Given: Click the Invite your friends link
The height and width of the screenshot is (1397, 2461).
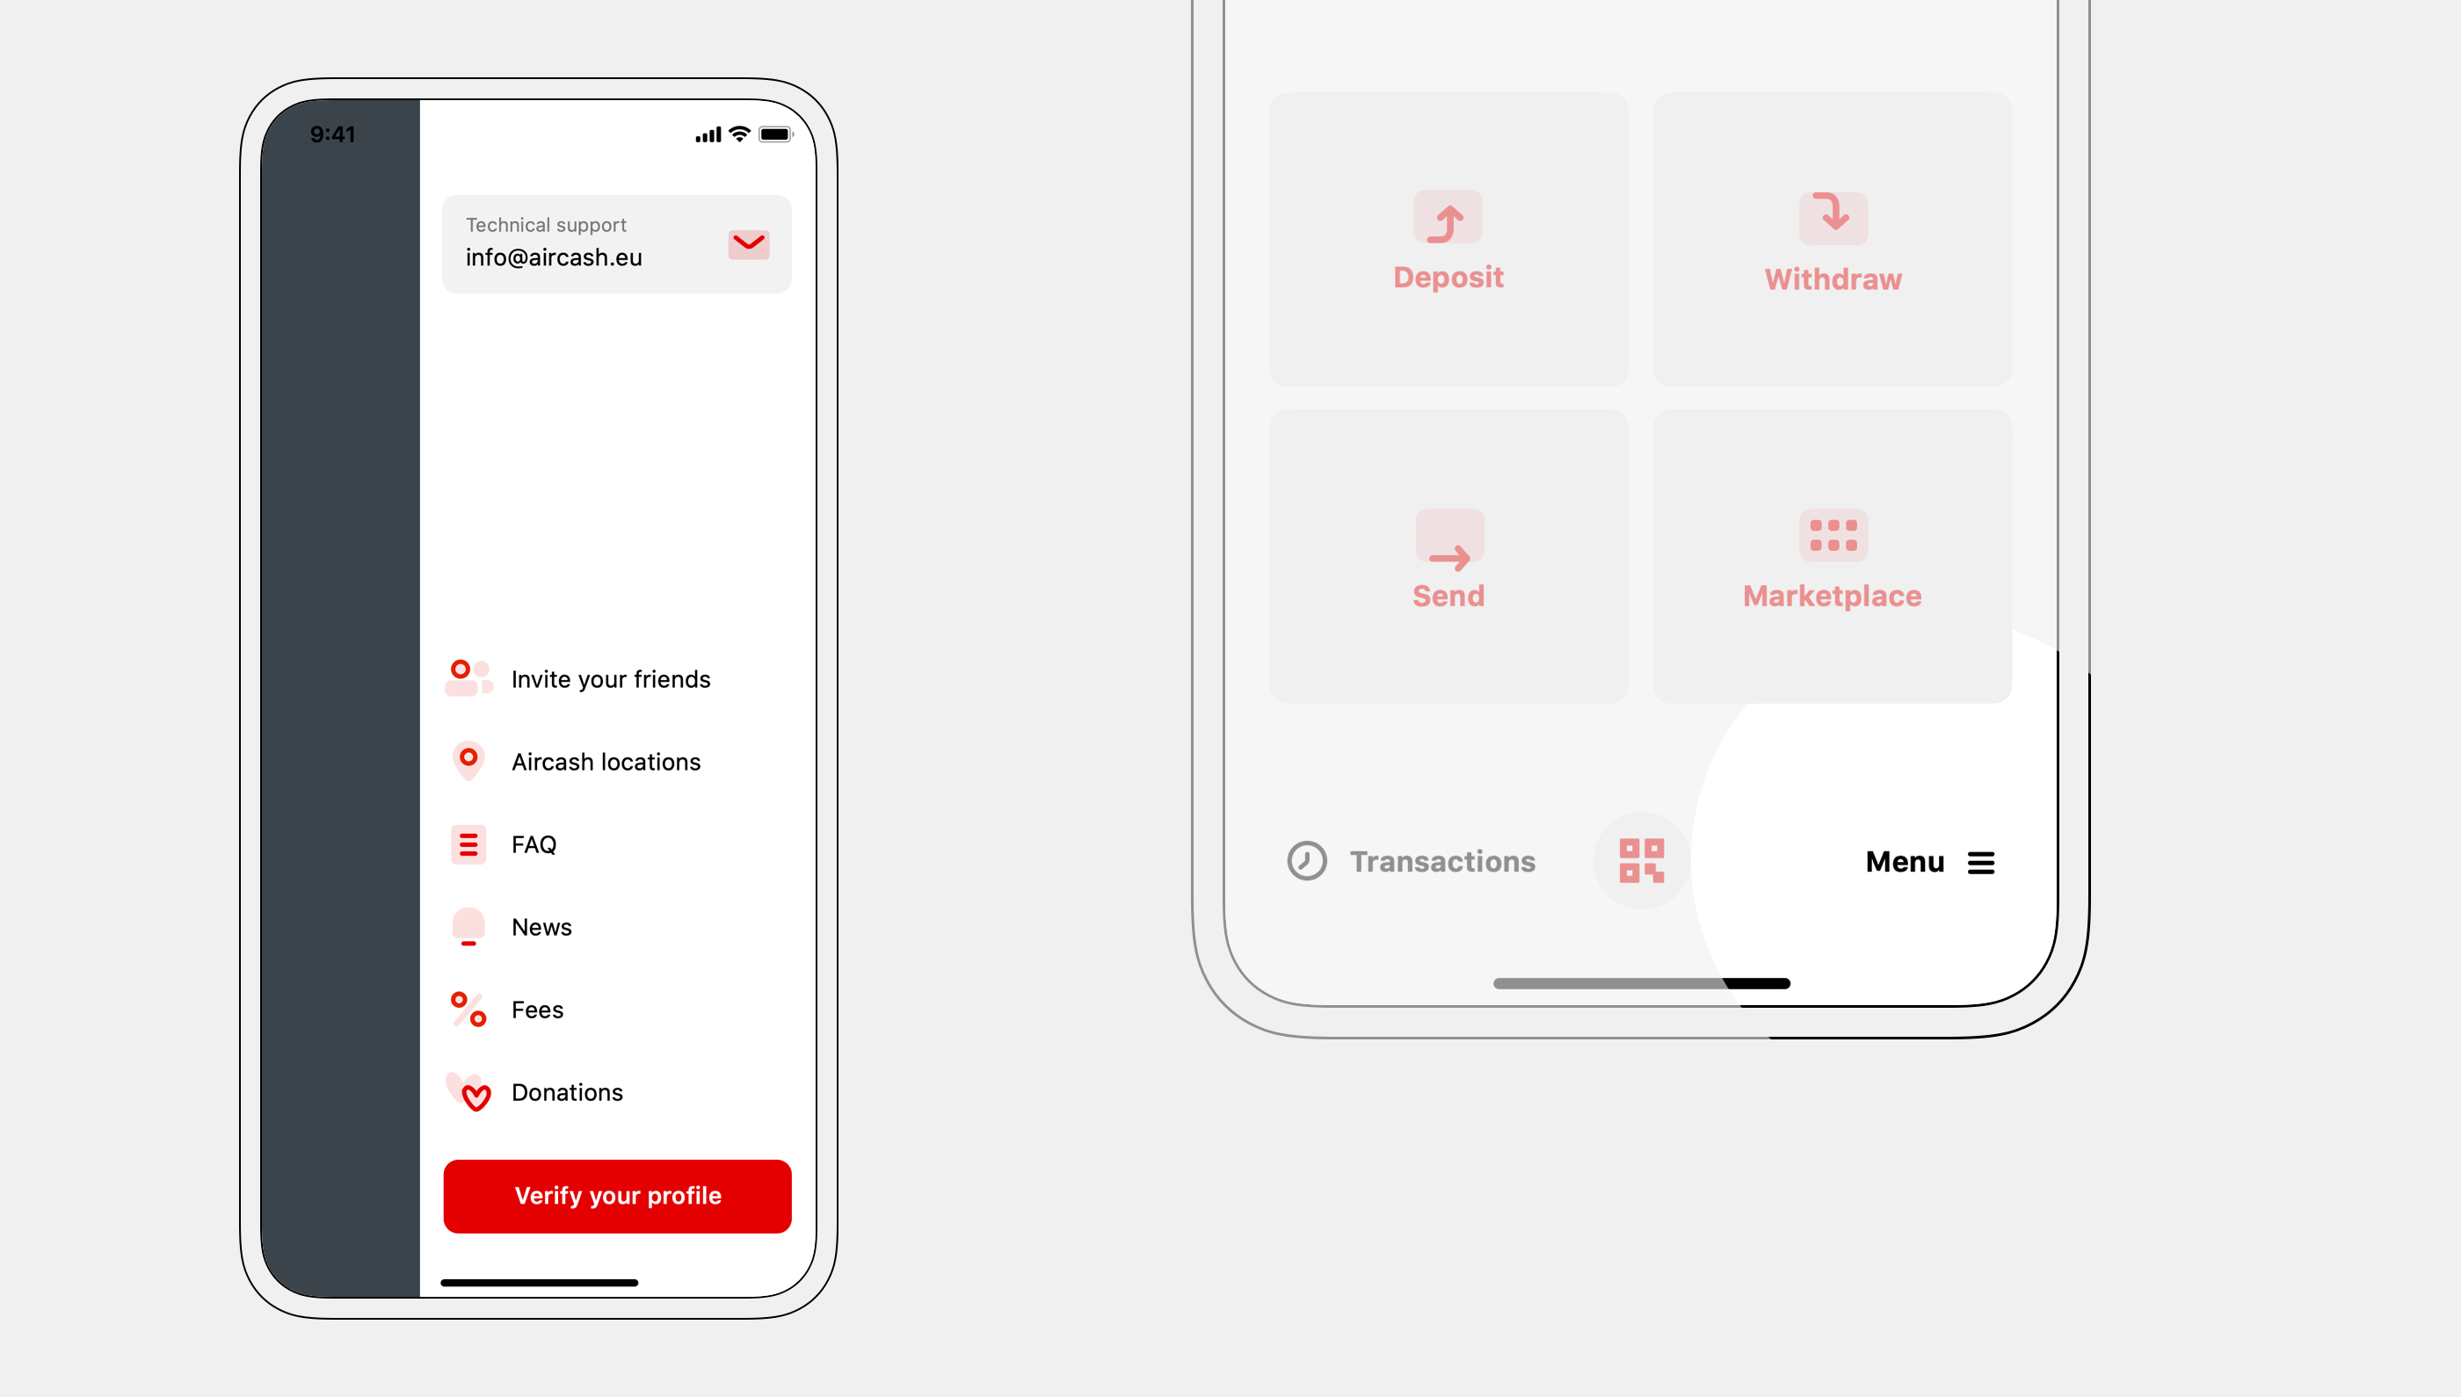Looking at the screenshot, I should (x=610, y=677).
